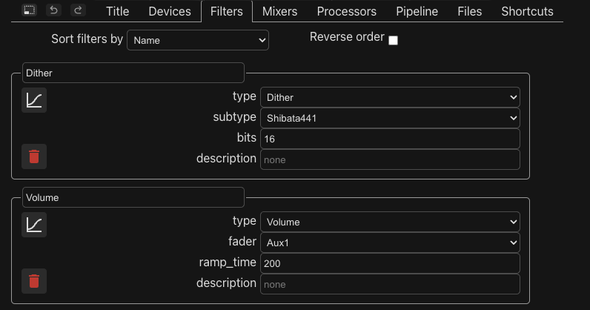Click the undo arrow icon
Screen dimensions: 590x310
pos(54,10)
